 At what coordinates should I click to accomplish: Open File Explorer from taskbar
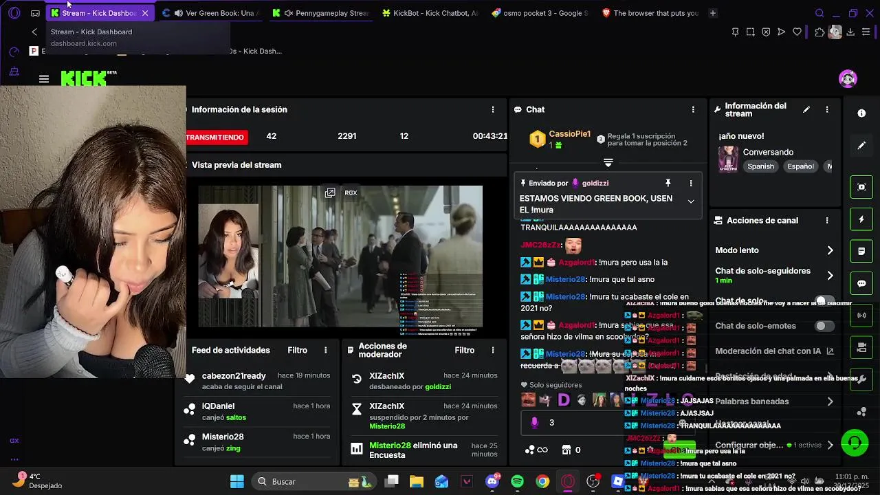[417, 481]
